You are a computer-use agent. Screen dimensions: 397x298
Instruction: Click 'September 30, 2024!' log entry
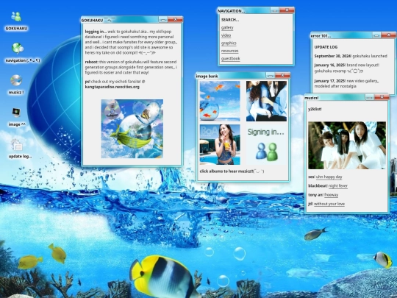click(x=351, y=56)
